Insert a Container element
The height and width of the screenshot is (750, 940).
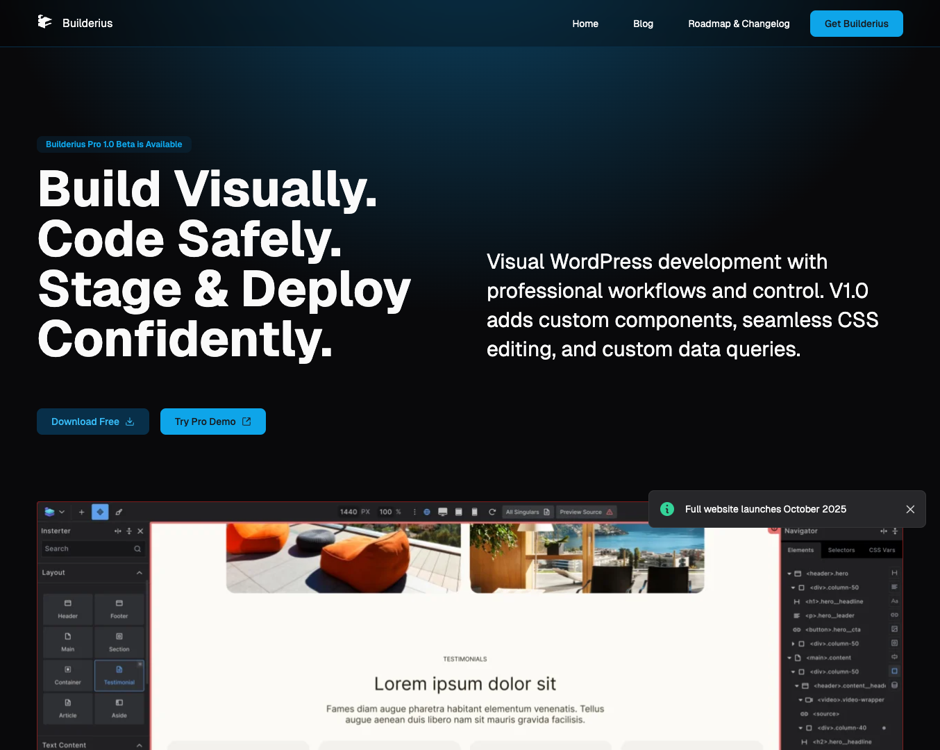[x=67, y=674]
